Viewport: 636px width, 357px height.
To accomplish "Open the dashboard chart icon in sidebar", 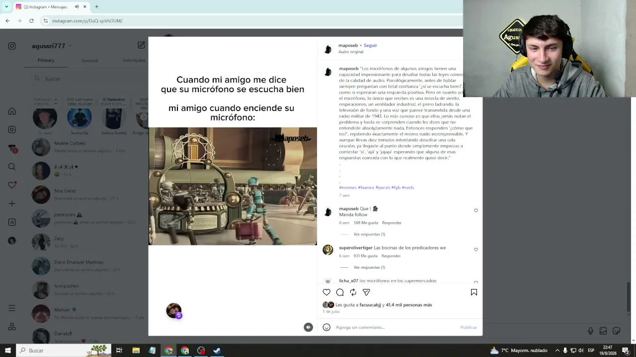I will 12,222.
